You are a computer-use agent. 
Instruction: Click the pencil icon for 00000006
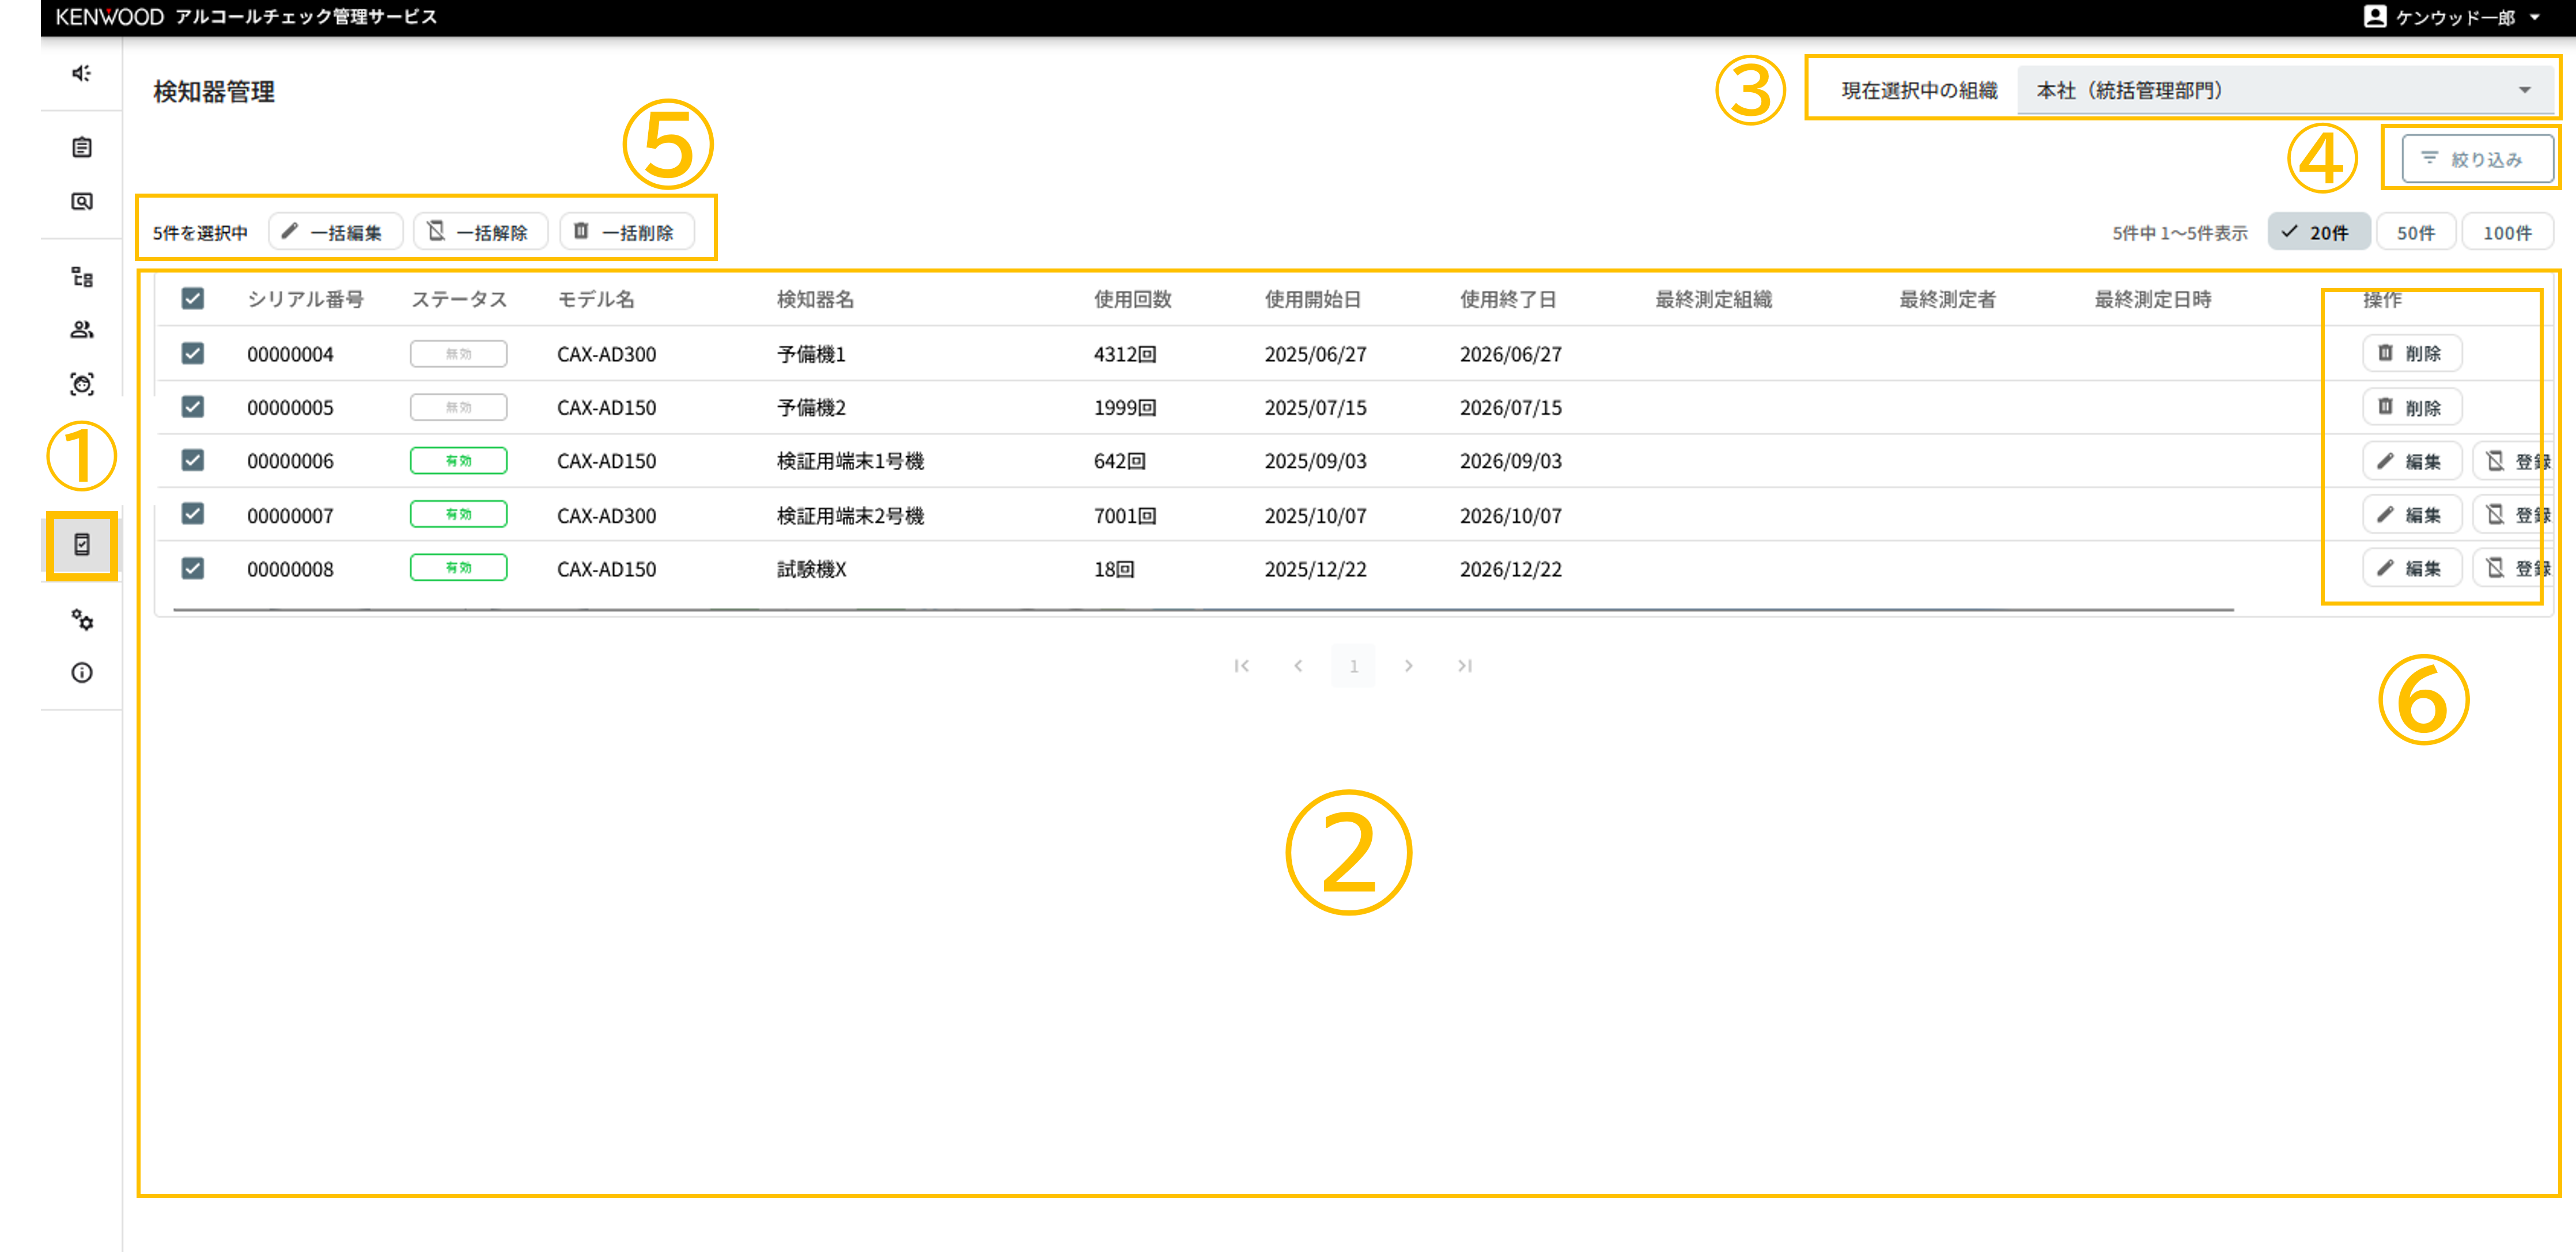click(2385, 461)
